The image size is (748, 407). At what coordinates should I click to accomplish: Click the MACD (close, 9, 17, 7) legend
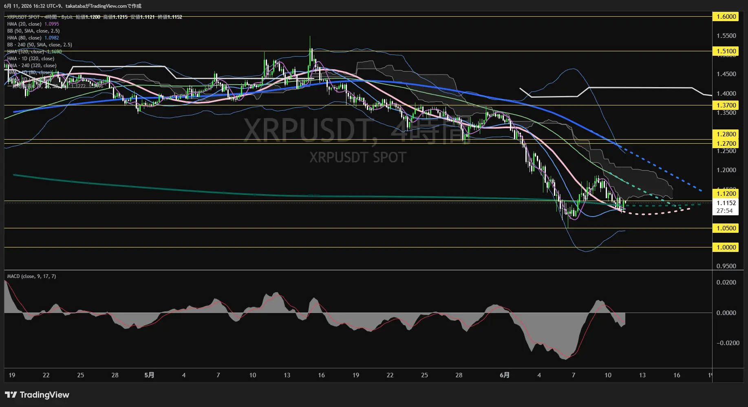coord(31,276)
